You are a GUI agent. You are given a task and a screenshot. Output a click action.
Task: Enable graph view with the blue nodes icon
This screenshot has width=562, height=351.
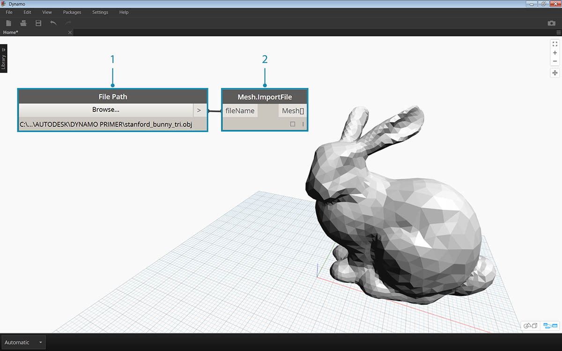(x=550, y=325)
